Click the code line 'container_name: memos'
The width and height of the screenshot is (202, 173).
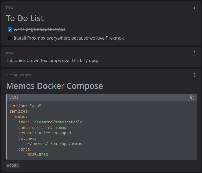[x=42, y=128]
